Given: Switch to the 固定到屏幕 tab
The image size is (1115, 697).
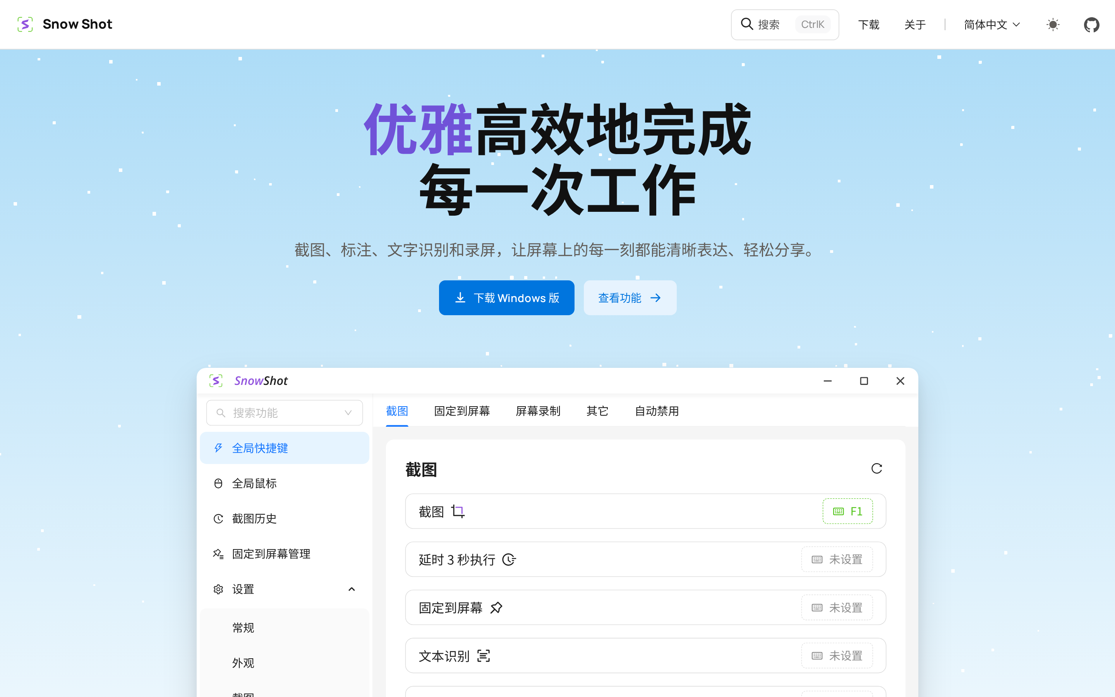Looking at the screenshot, I should click(462, 411).
